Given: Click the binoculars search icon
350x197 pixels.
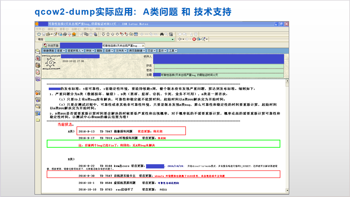Looking at the screenshot, I should pyautogui.click(x=162, y=34).
